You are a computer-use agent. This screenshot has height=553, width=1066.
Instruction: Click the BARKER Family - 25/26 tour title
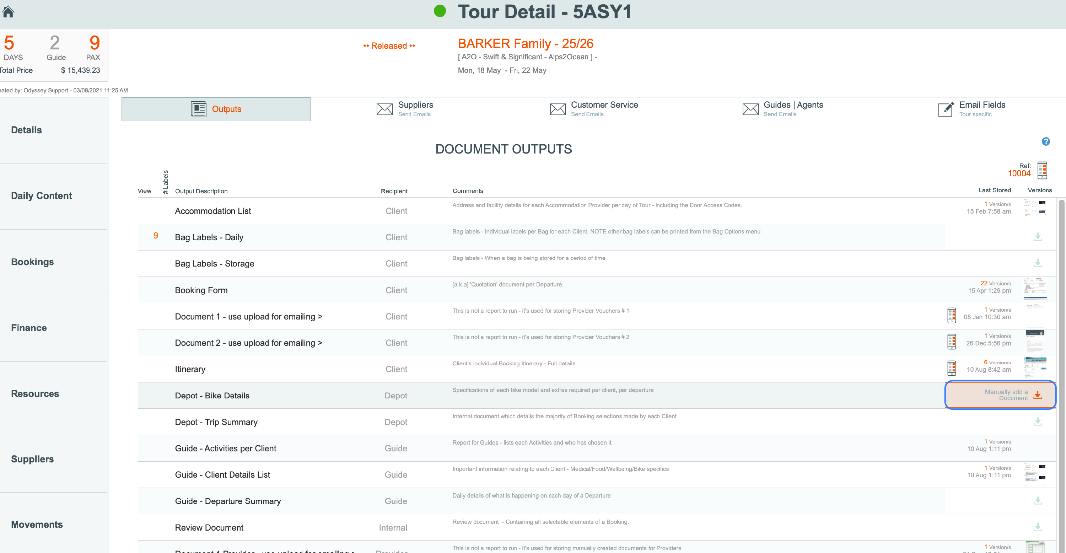tap(526, 43)
